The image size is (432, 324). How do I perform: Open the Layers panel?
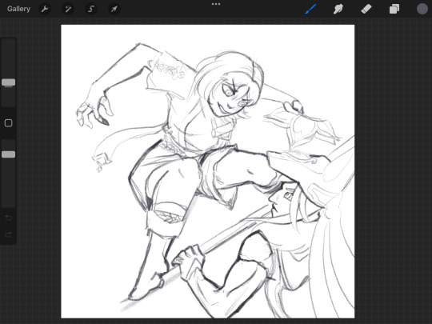394,9
